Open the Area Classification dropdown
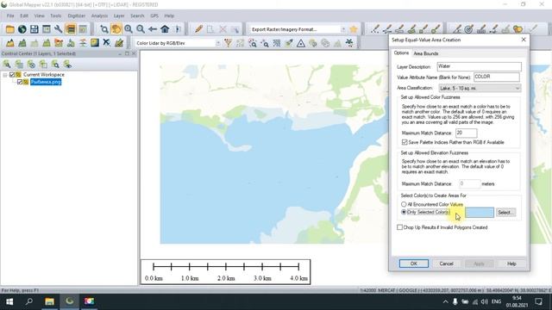The image size is (552, 310). (x=480, y=88)
